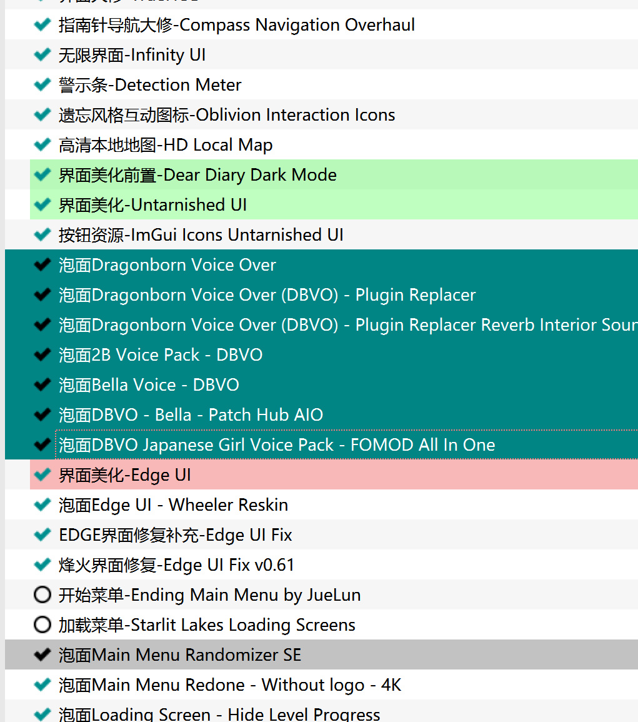Select the Dragonborn Voice Over mod name
Screen dimensions: 638x722
tap(167, 265)
